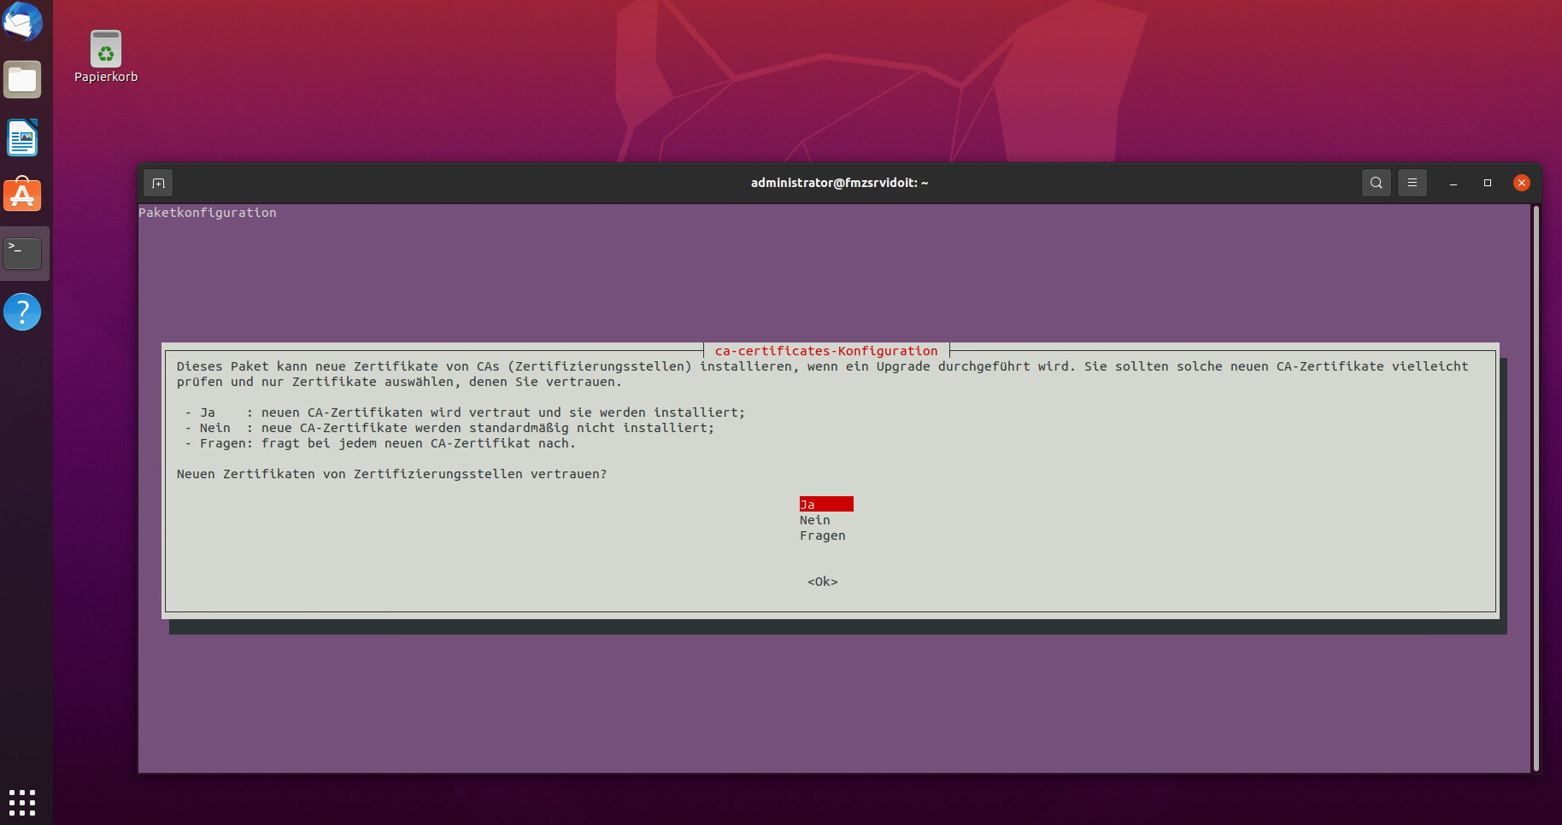Open Ubuntu Software store icon
This screenshot has height=825, width=1562.
pyautogui.click(x=22, y=196)
